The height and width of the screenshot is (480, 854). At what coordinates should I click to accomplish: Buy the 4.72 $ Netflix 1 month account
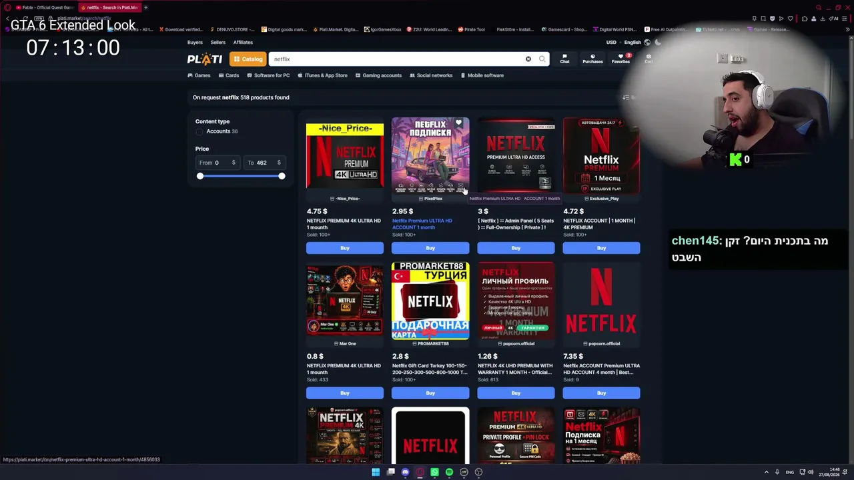(x=601, y=248)
